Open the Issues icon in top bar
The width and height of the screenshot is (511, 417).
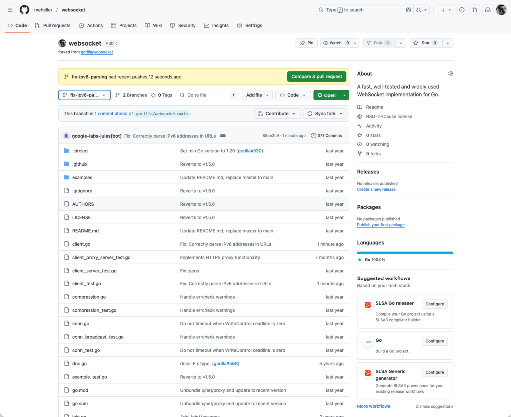coord(462,10)
